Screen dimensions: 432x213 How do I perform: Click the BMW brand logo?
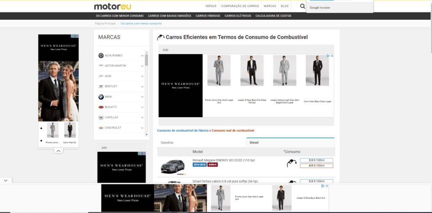[x=101, y=97]
